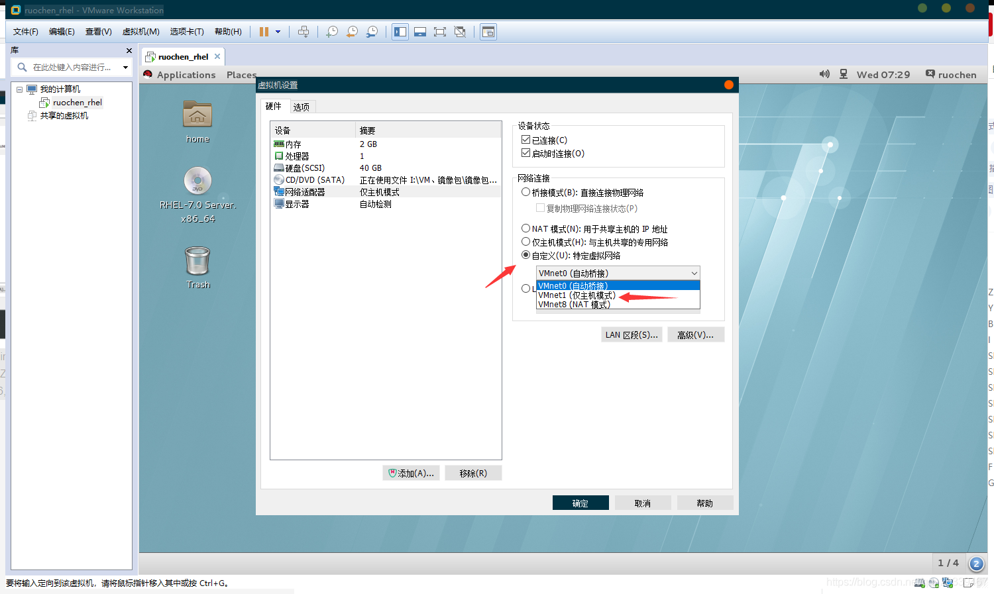This screenshot has width=994, height=594.
Task: Toggle the thumbnail bar view icon
Action: tap(420, 32)
